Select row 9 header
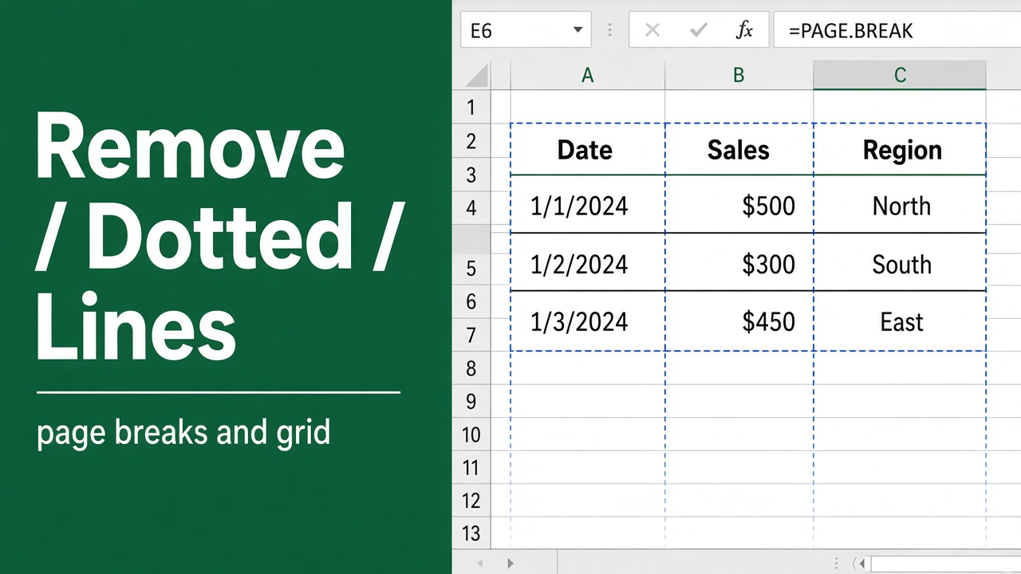This screenshot has width=1021, height=574. click(471, 401)
